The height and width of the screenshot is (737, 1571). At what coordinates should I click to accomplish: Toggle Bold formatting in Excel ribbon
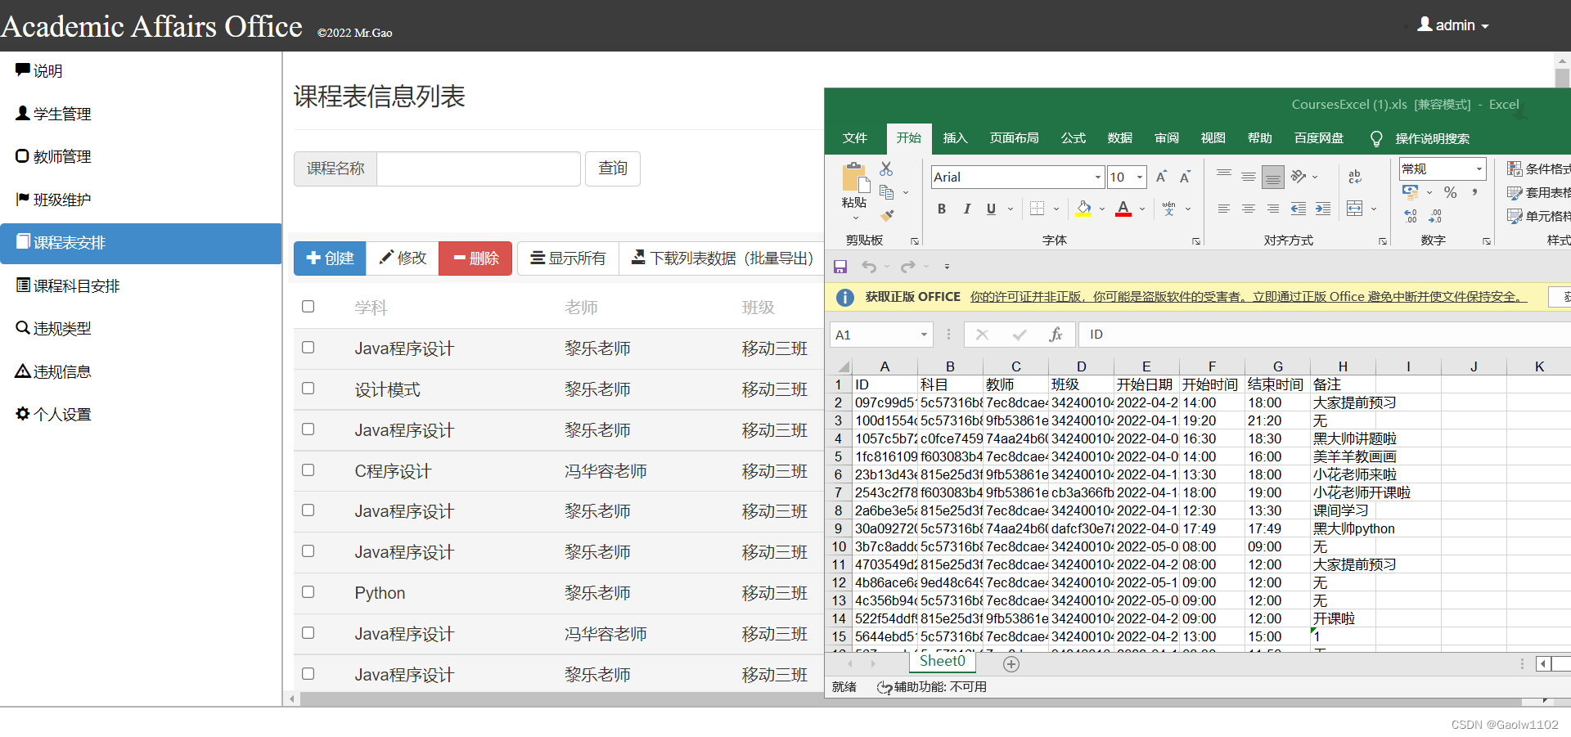942,209
